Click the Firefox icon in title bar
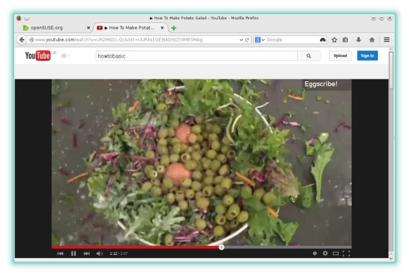The height and width of the screenshot is (276, 409). pos(19,18)
